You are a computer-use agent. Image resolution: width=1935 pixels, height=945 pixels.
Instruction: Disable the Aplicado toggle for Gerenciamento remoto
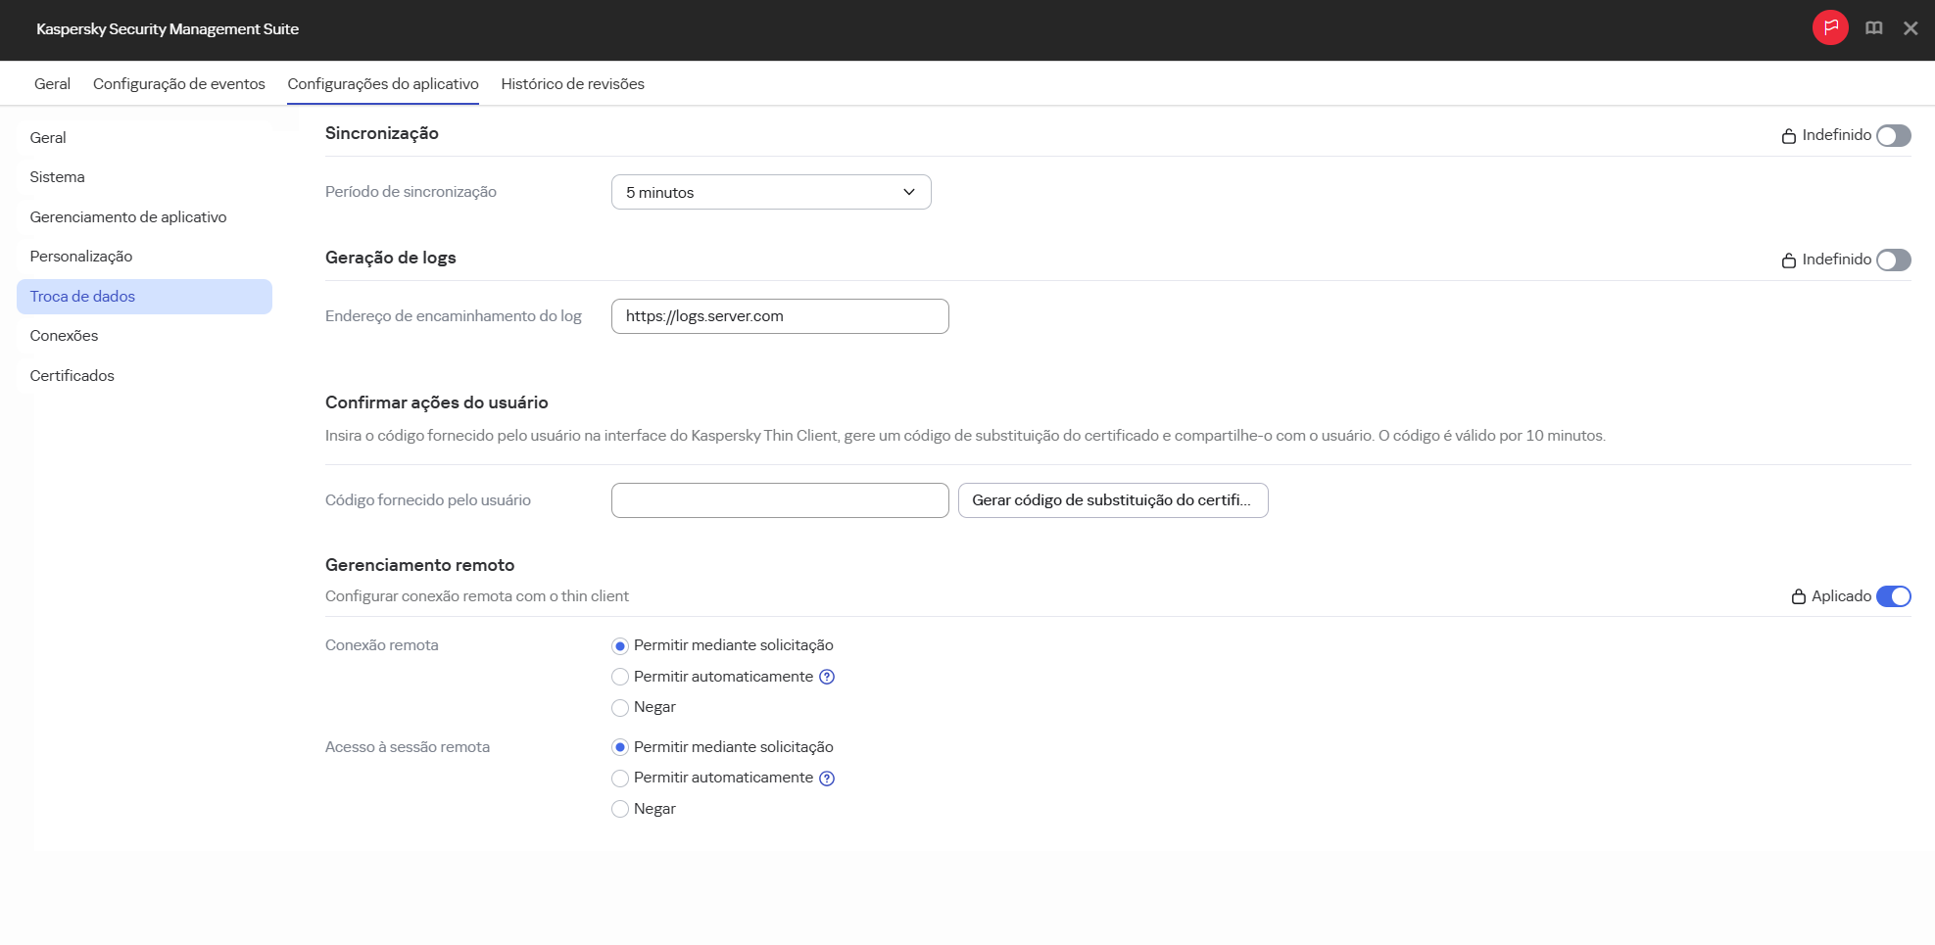1895,595
